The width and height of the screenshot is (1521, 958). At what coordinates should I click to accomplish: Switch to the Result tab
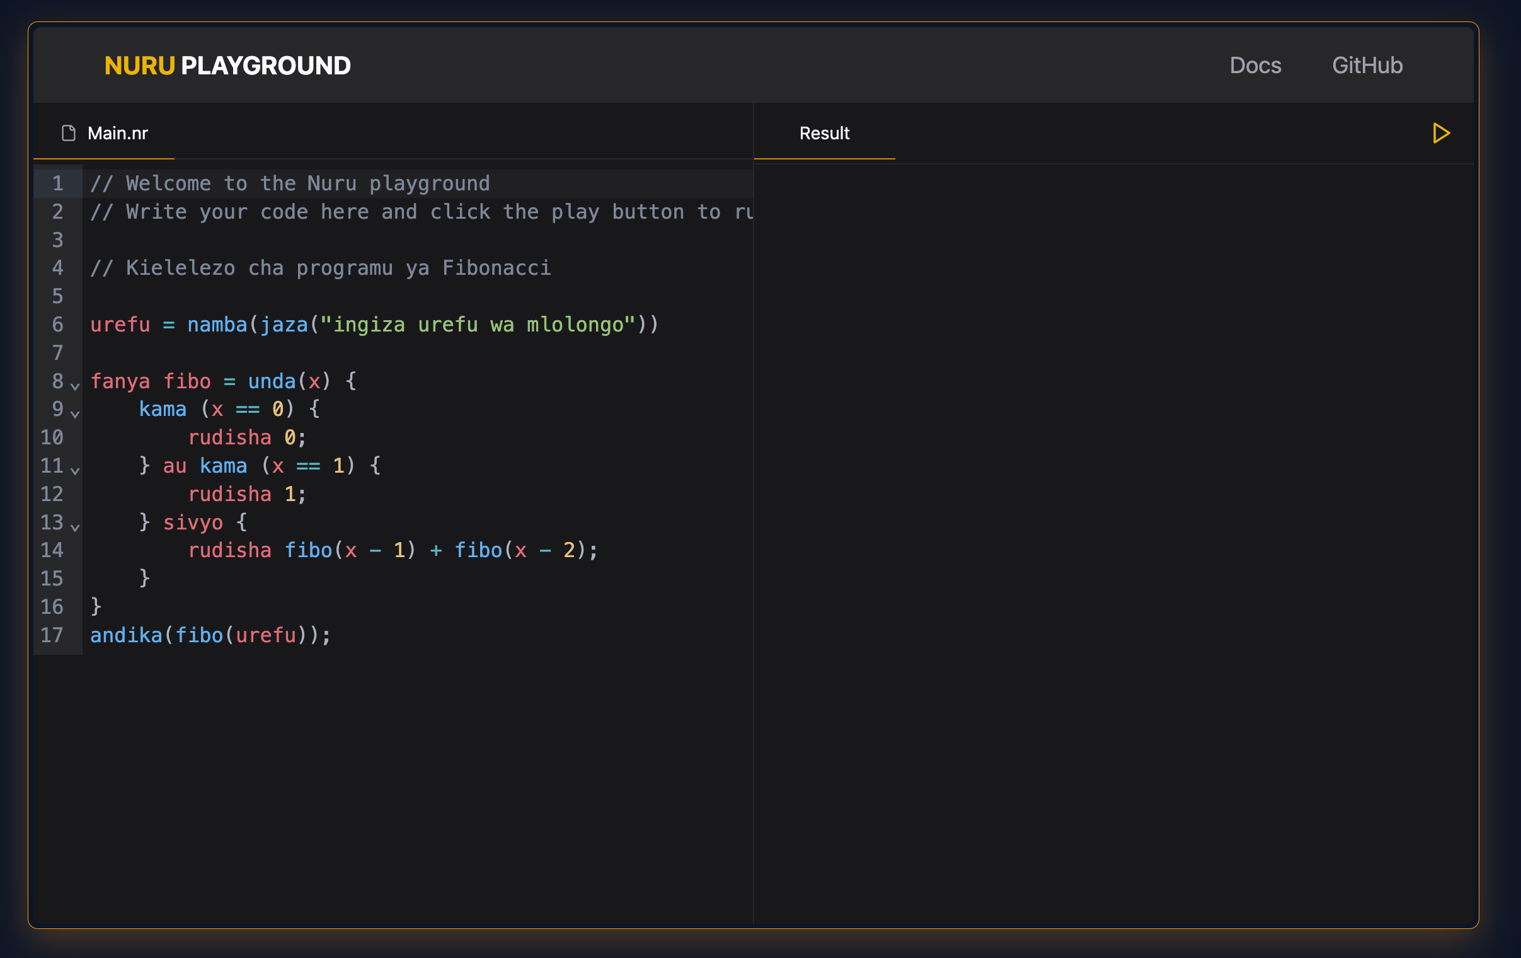(x=824, y=134)
